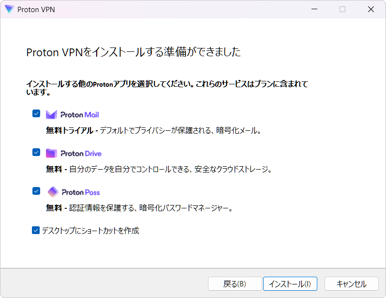Go back with the 戻る(B) button
This screenshot has width=386, height=298.
(235, 283)
